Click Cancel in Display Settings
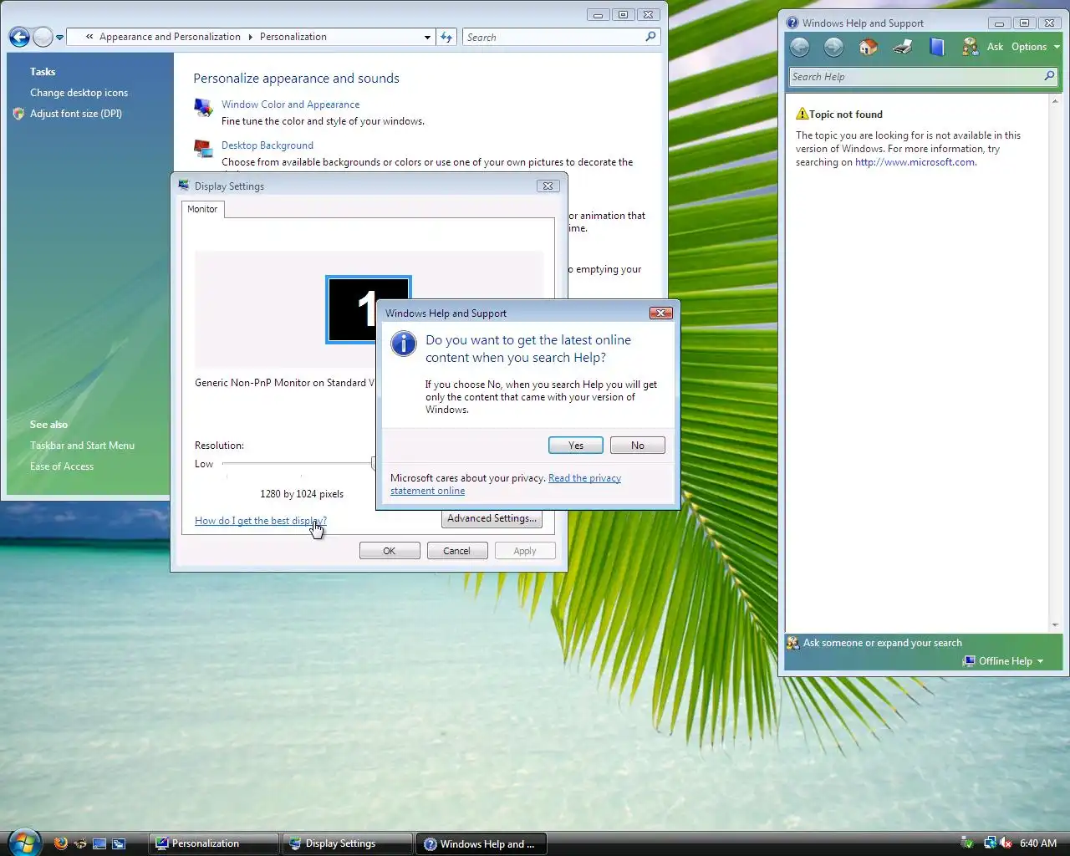The image size is (1070, 856). tap(457, 551)
